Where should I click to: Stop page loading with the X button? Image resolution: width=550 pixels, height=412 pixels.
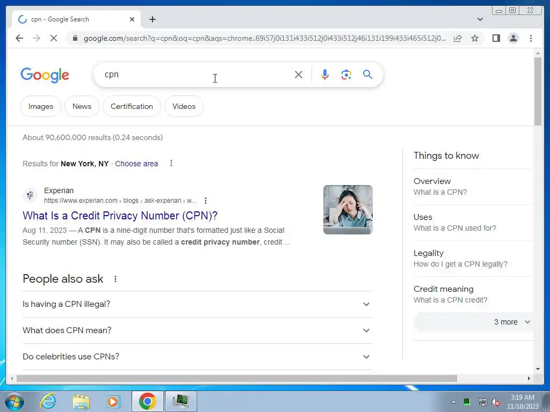(54, 38)
